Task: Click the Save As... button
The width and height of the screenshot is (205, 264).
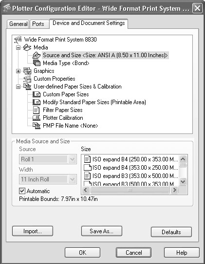Action: 102,231
